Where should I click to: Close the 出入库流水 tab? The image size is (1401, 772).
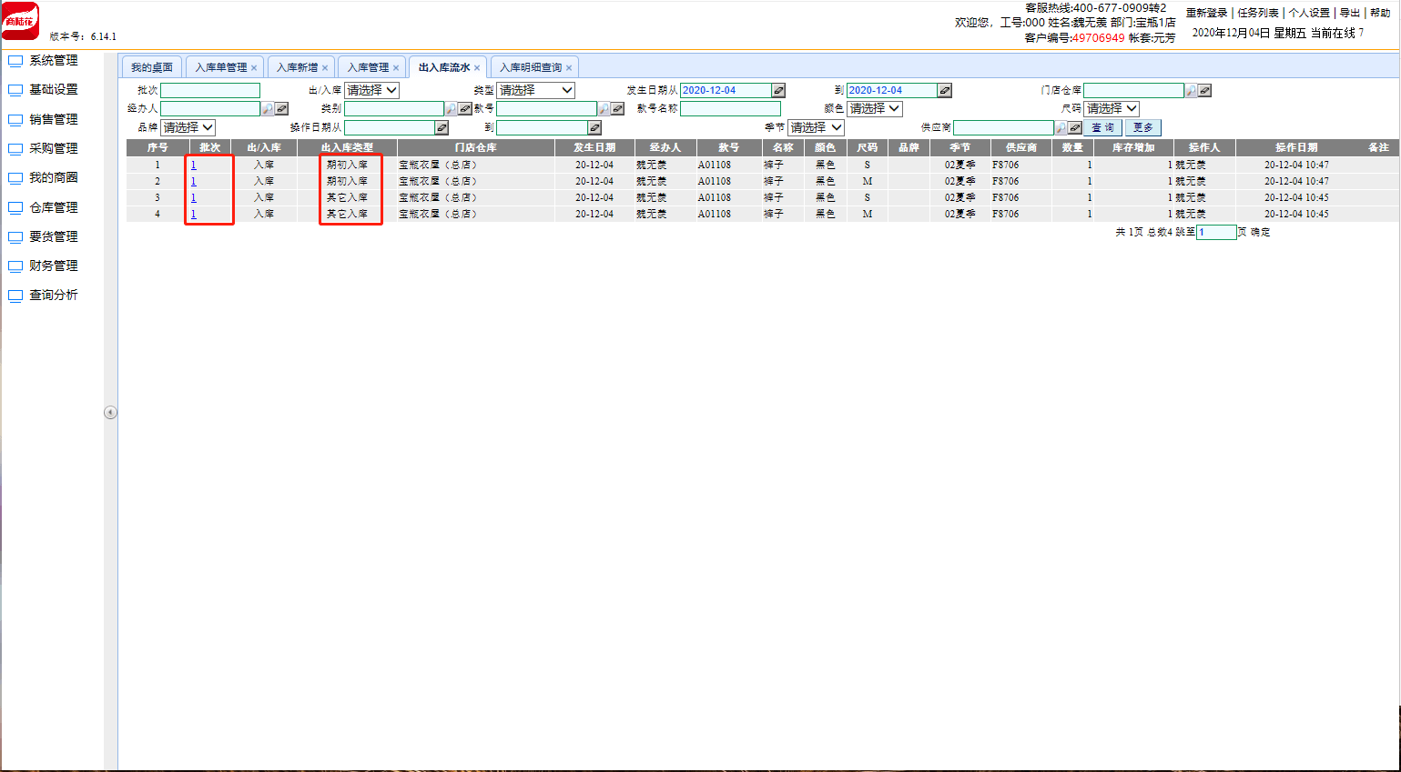pyautogui.click(x=477, y=68)
